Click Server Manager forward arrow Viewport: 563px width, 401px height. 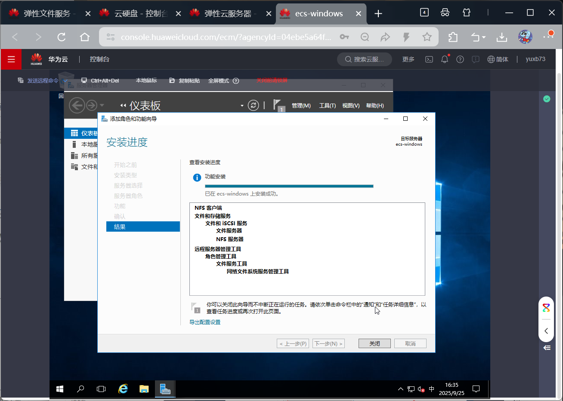tap(91, 105)
